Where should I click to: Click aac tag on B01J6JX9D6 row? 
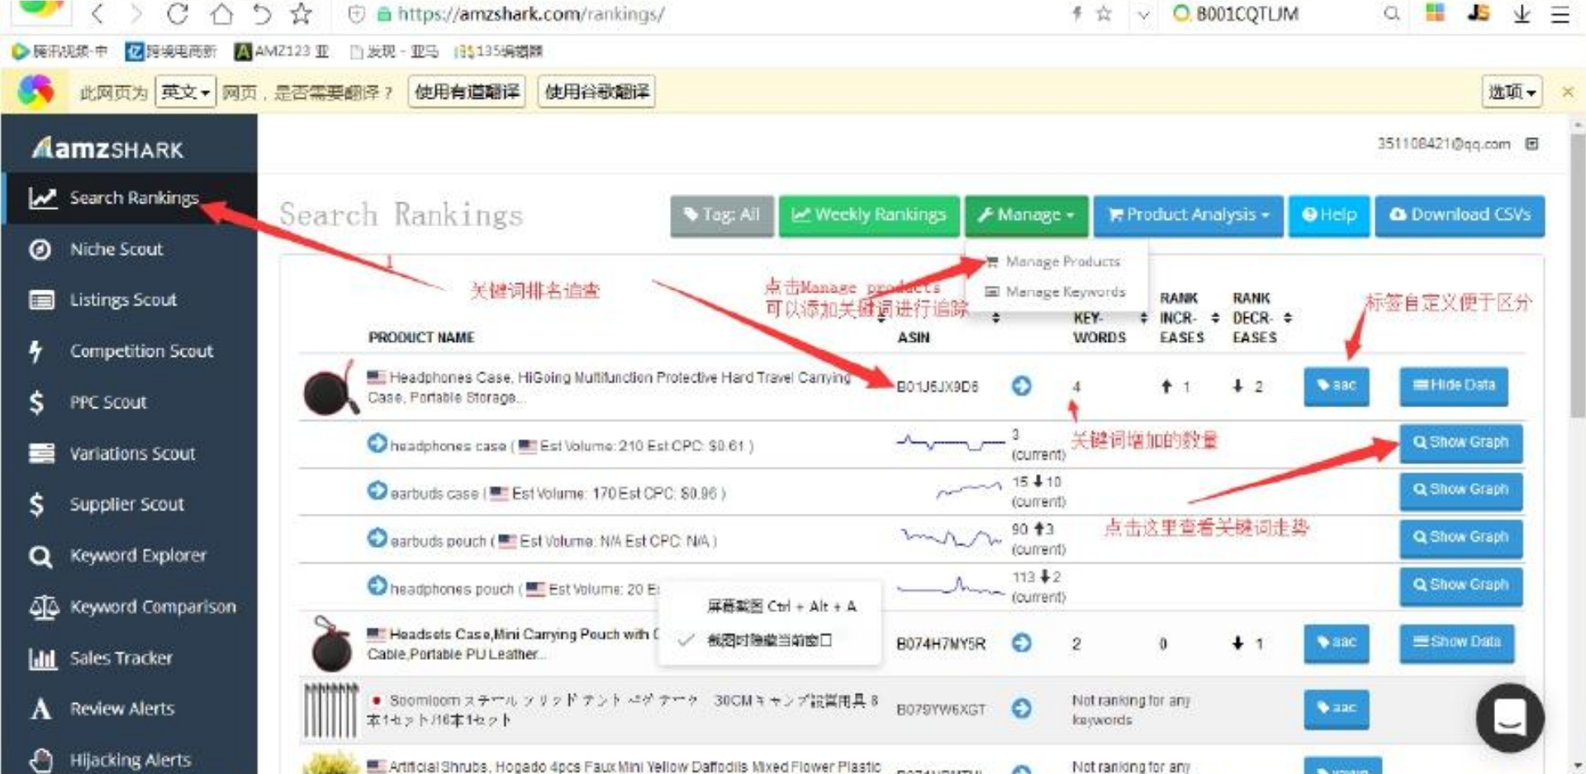(x=1337, y=386)
